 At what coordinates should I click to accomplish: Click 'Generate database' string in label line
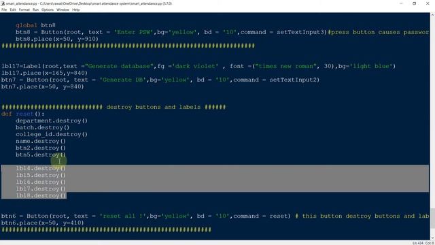120,67
